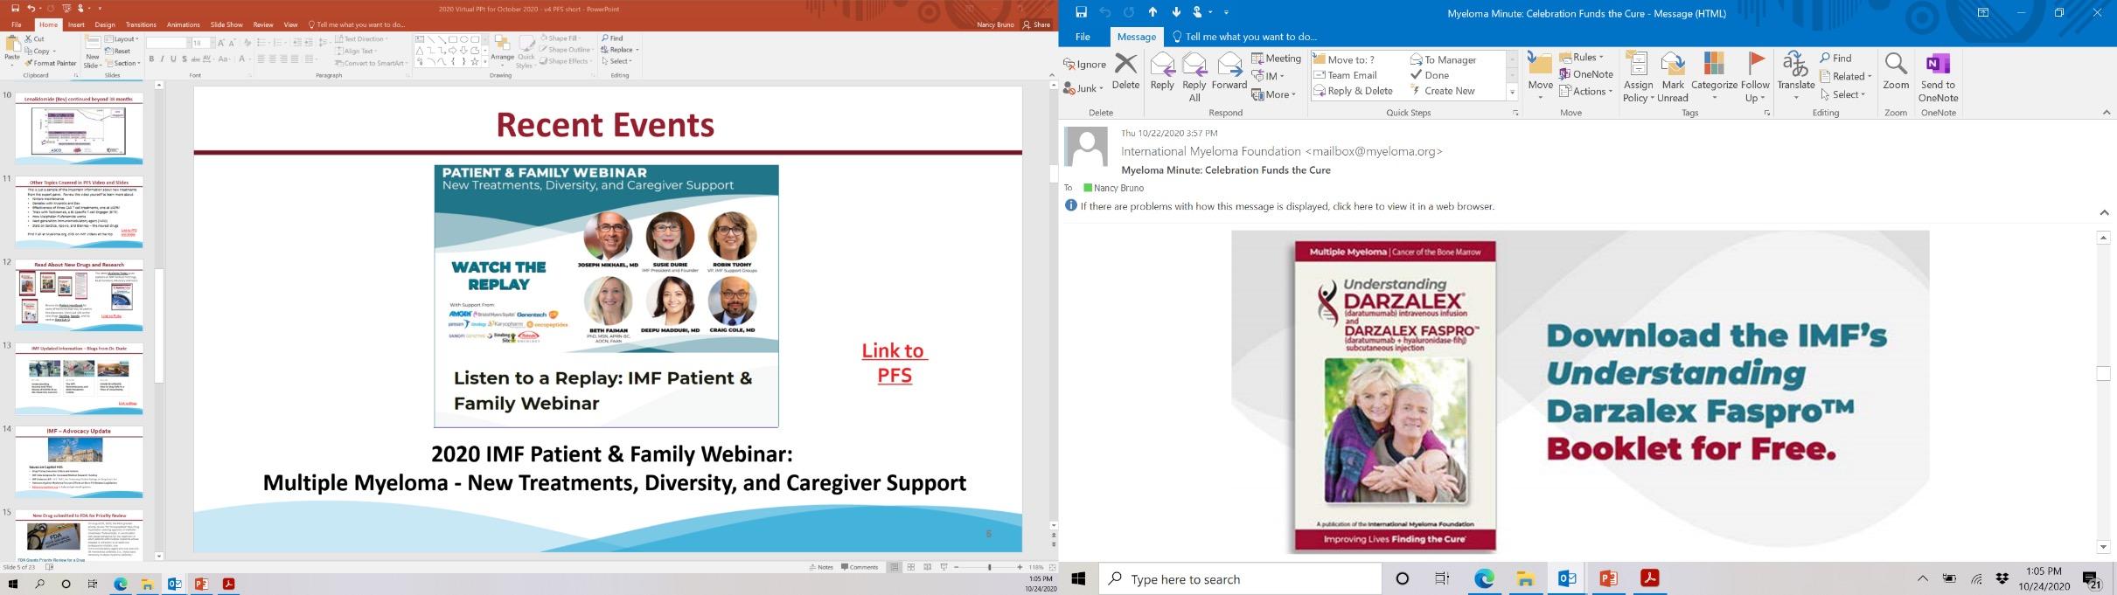The image size is (2117, 595).
Task: Open Related dropdown in Outlook Editing group
Action: tap(1846, 76)
